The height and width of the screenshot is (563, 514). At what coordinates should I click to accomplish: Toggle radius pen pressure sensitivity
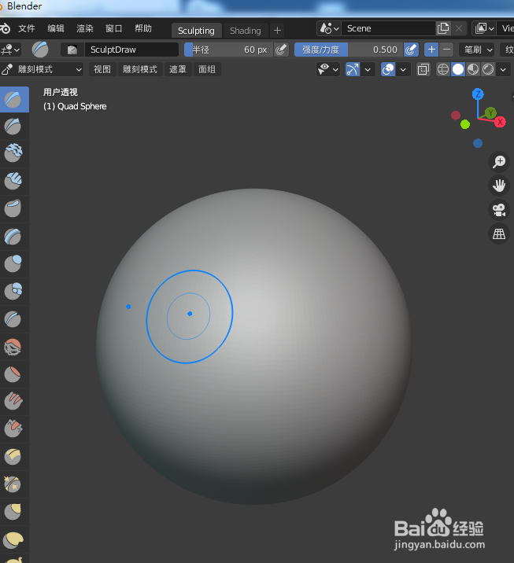[x=282, y=50]
